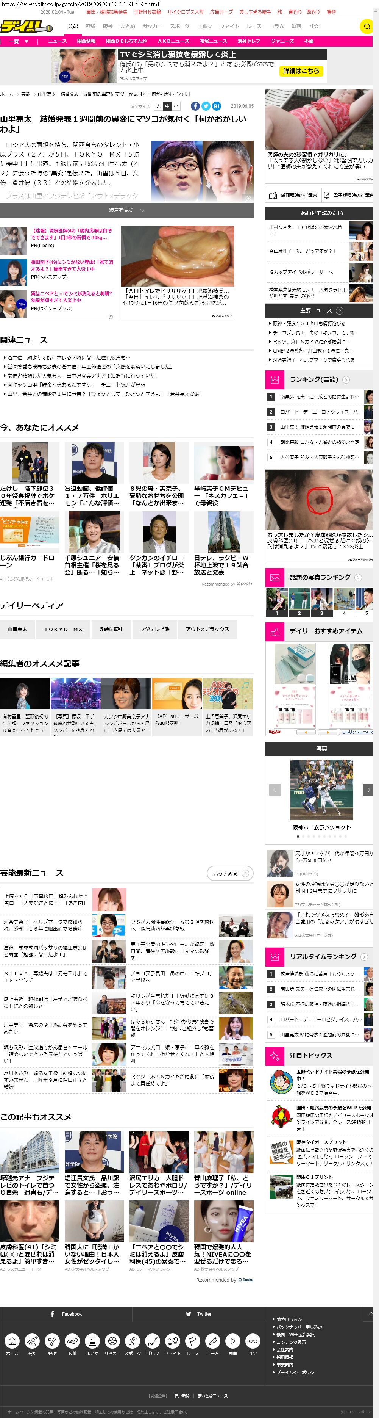The height and width of the screenshot is (1418, 379).
Task: Set text size to 中
Action: 167,106
